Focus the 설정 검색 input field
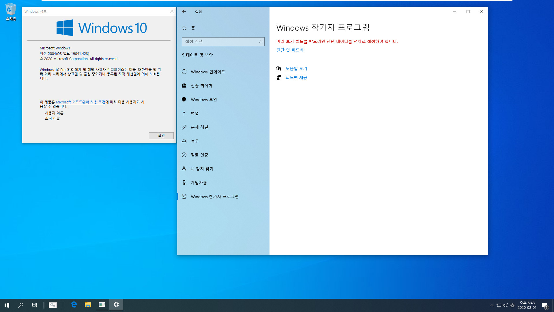This screenshot has height=312, width=554. click(x=223, y=42)
